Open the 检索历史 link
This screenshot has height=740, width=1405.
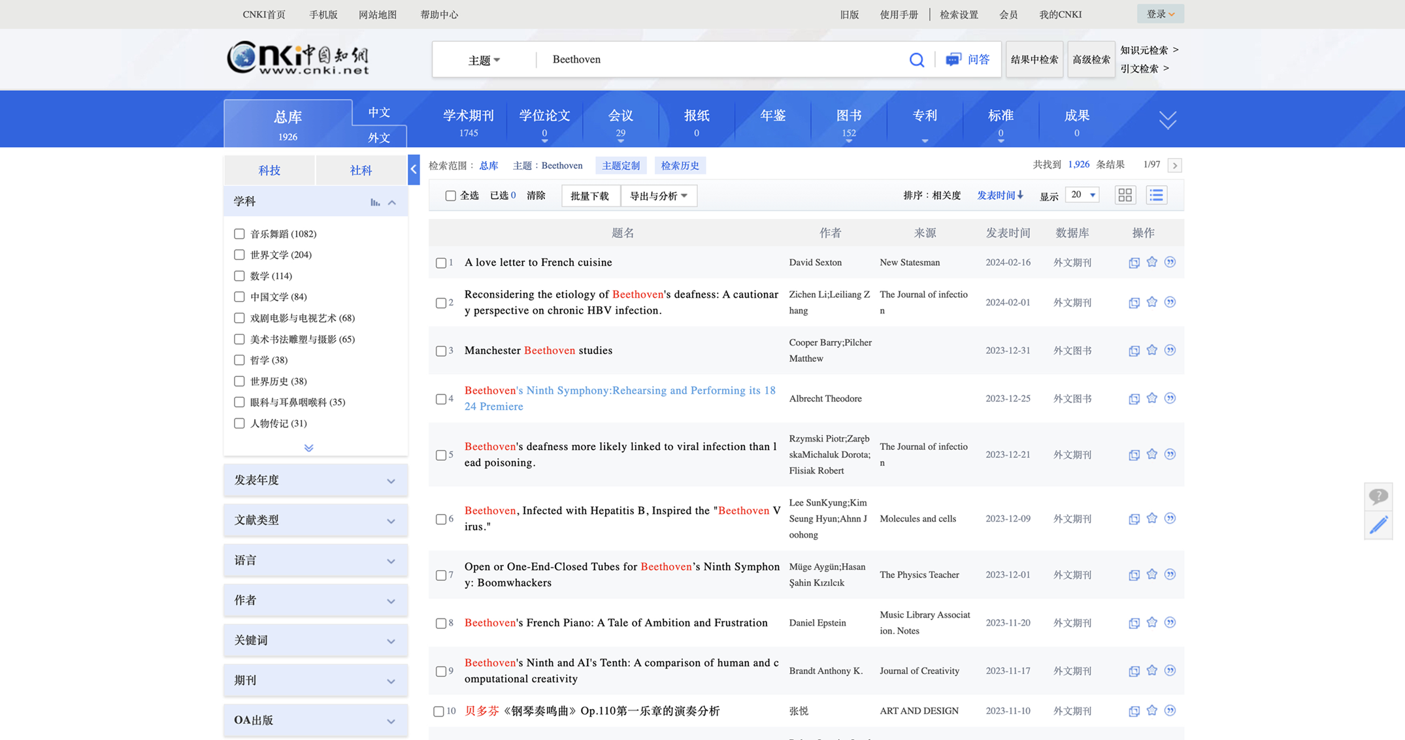click(x=680, y=165)
